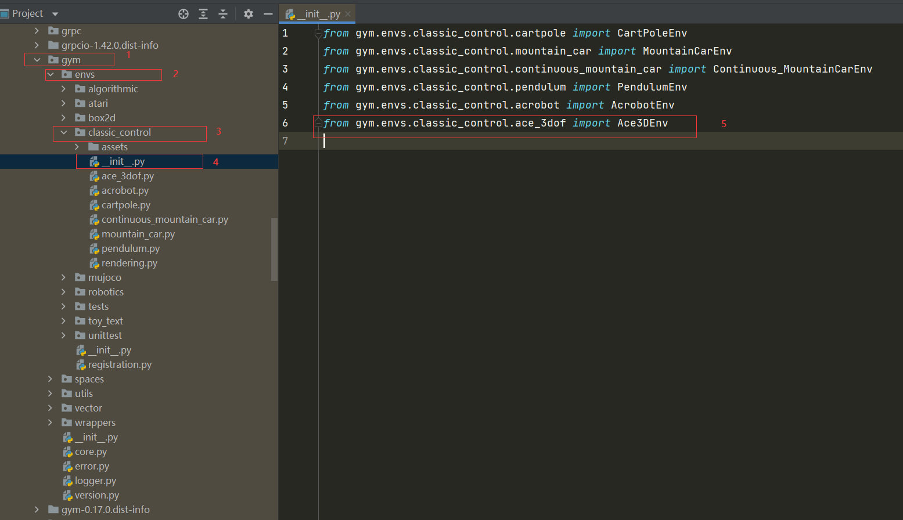
Task: Expand the mujoco folder
Action: tap(63, 277)
